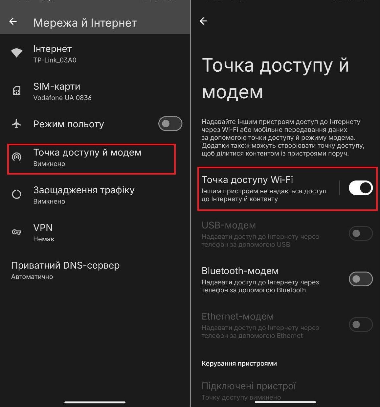Image resolution: width=380 pixels, height=407 pixels.
Task: Tap the data saver circle icon
Action: point(16,194)
